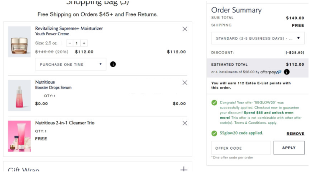The height and width of the screenshot is (174, 312).
Task: Click the FREE label under Cleanser Trio
Action: 41,139
